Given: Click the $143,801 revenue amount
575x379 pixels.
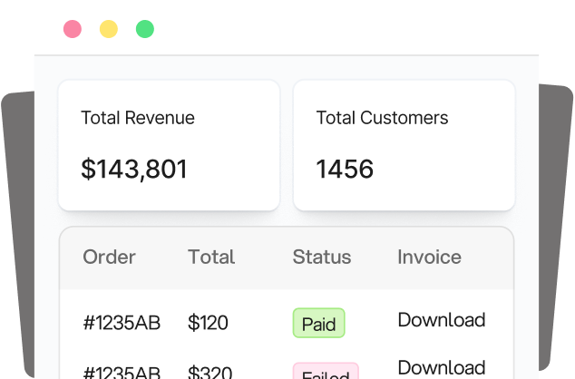Looking at the screenshot, I should (x=134, y=169).
